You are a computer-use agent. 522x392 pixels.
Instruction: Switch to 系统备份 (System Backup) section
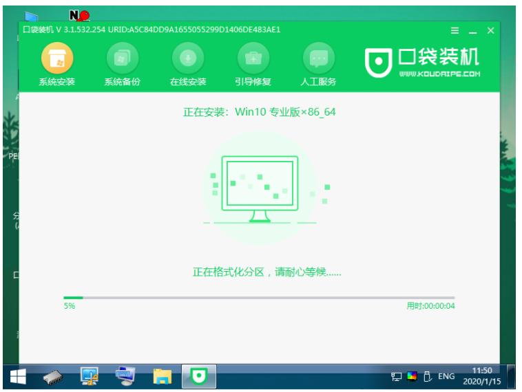tap(122, 64)
